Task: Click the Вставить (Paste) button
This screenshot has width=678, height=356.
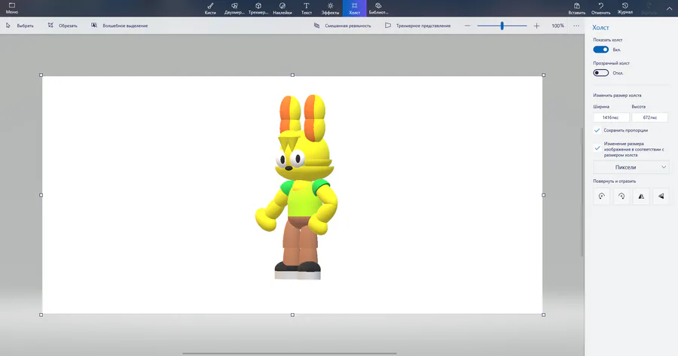Action: 577,8
